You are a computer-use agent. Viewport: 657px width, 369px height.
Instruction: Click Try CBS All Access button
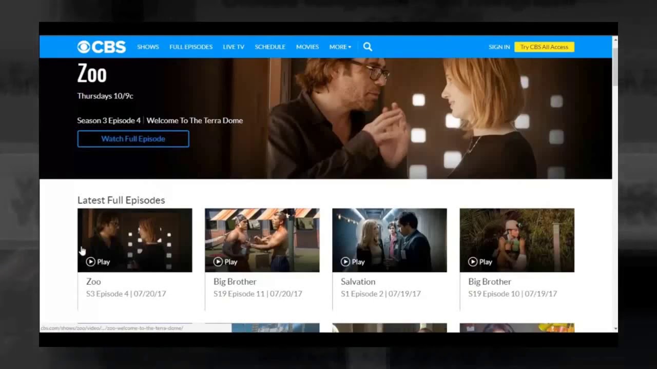(x=544, y=47)
